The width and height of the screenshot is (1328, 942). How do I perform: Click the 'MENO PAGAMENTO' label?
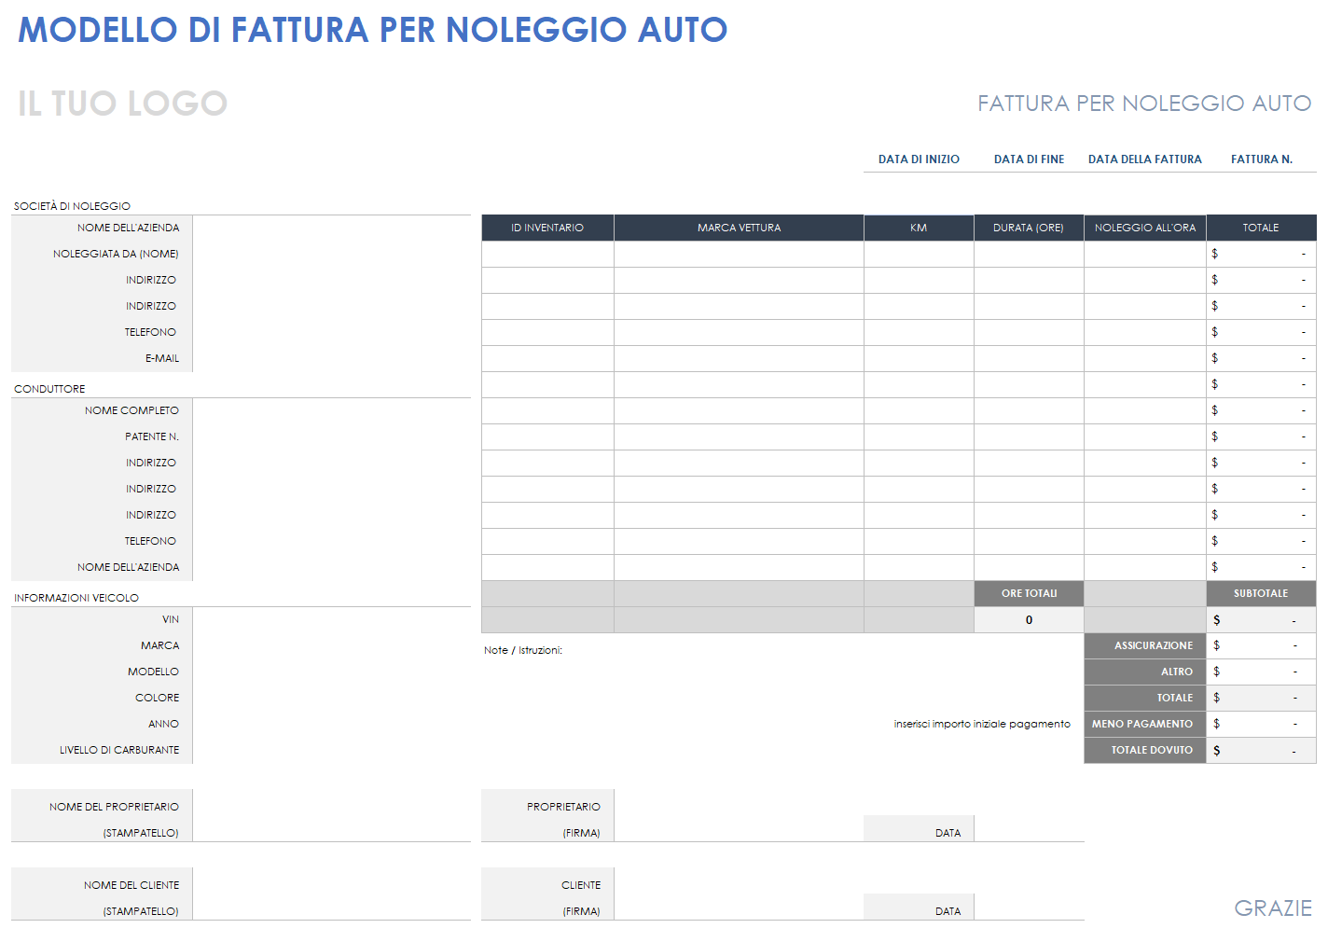1144,724
